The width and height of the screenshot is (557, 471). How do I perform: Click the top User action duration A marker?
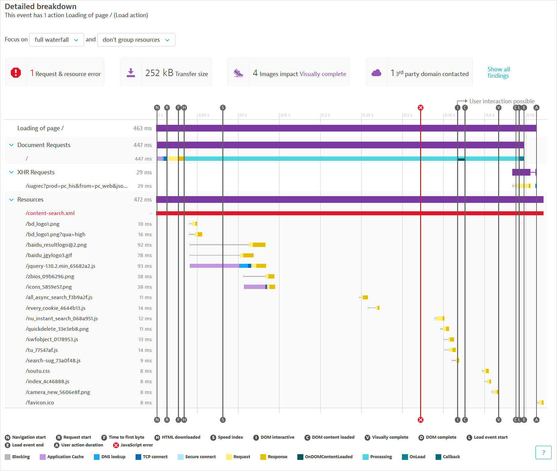point(536,108)
